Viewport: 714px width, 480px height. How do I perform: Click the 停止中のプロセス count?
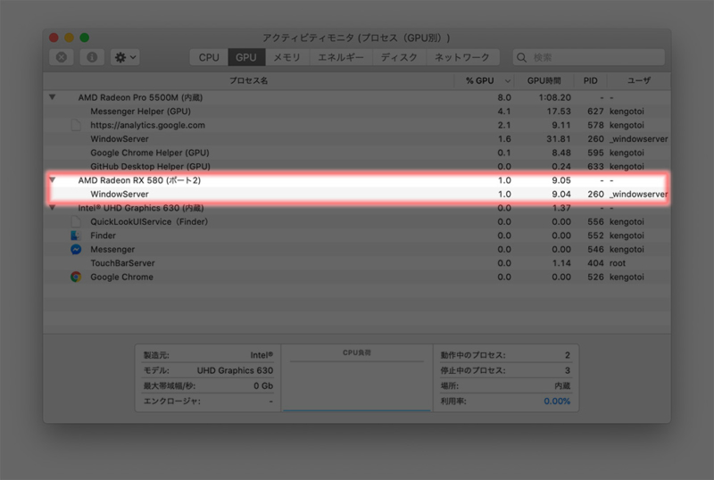pyautogui.click(x=568, y=370)
